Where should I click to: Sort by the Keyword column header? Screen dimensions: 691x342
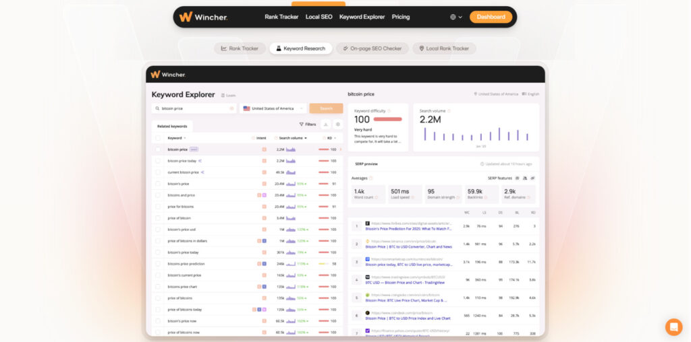pyautogui.click(x=177, y=138)
